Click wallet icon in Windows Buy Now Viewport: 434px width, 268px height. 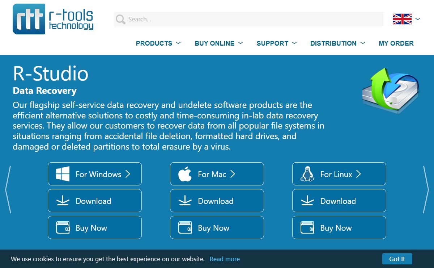point(63,228)
